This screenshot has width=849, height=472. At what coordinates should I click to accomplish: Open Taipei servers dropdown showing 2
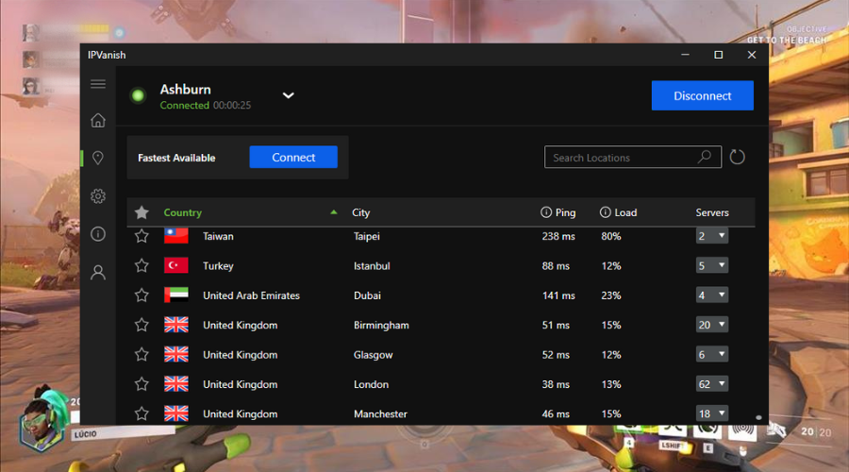(711, 236)
